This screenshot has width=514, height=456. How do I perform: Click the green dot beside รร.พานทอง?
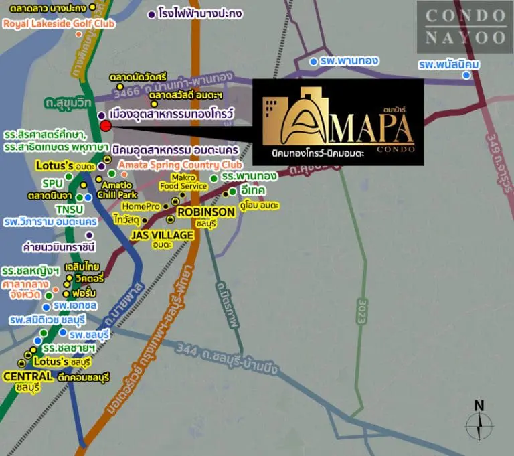tap(213, 179)
